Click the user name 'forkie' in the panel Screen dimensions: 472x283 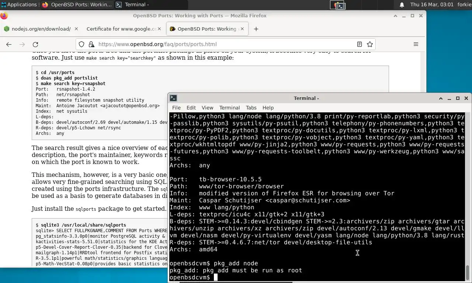tap(464, 4)
